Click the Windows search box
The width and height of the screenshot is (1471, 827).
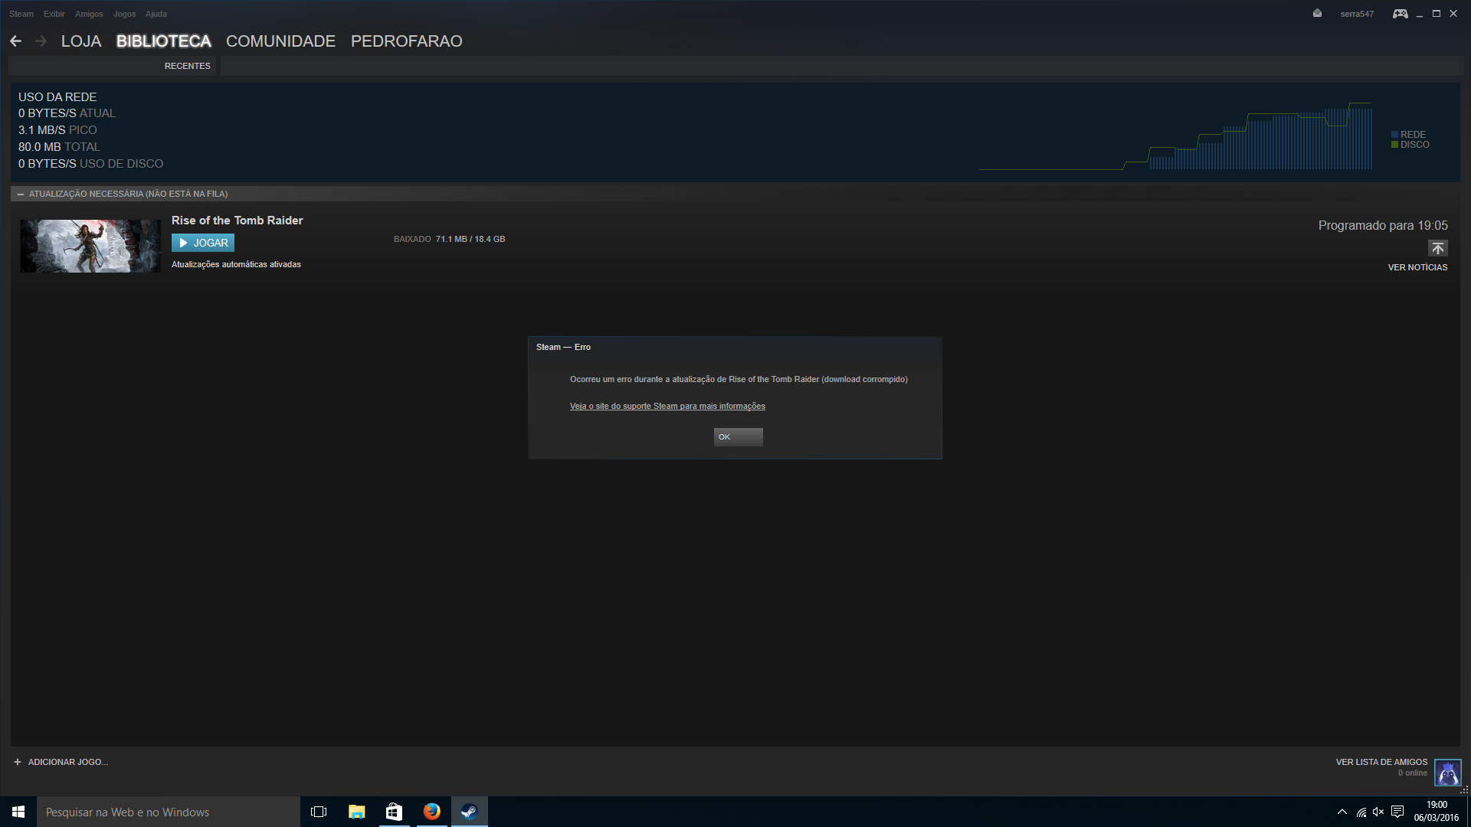click(169, 812)
